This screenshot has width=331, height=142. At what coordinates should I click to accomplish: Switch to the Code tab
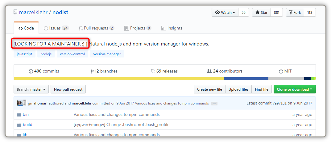[26, 28]
